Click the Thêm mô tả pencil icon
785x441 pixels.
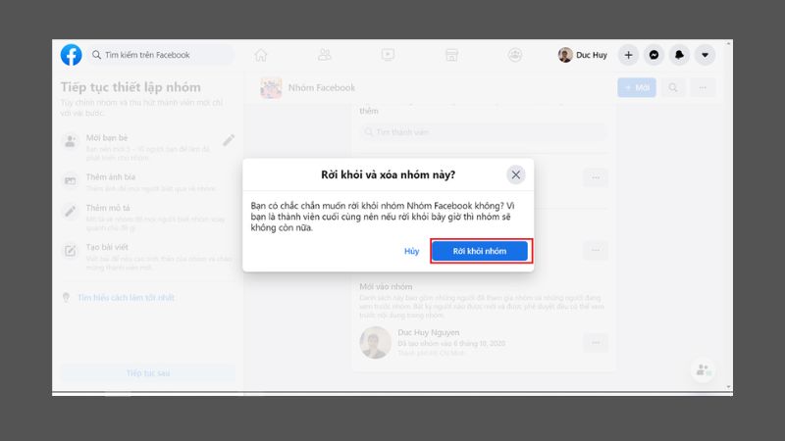point(70,212)
